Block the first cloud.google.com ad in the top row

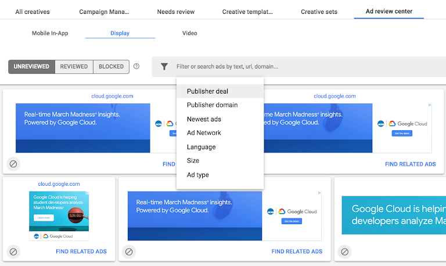[x=13, y=164]
